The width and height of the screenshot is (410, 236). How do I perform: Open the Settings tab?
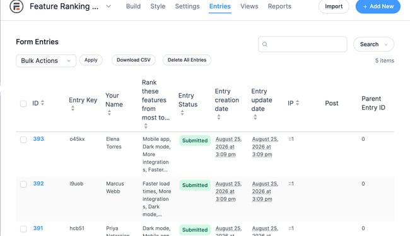[x=187, y=6]
